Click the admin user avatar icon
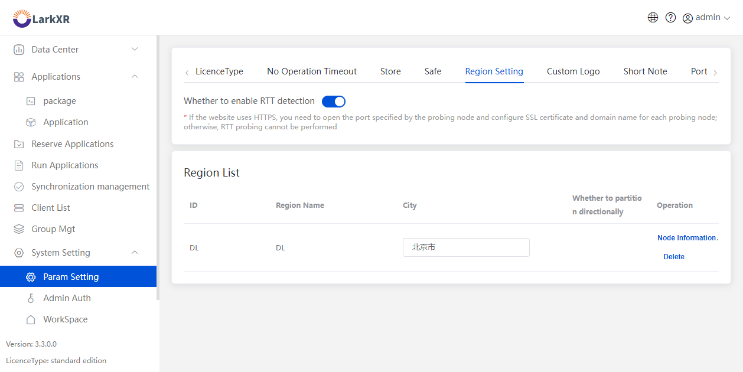 click(687, 18)
